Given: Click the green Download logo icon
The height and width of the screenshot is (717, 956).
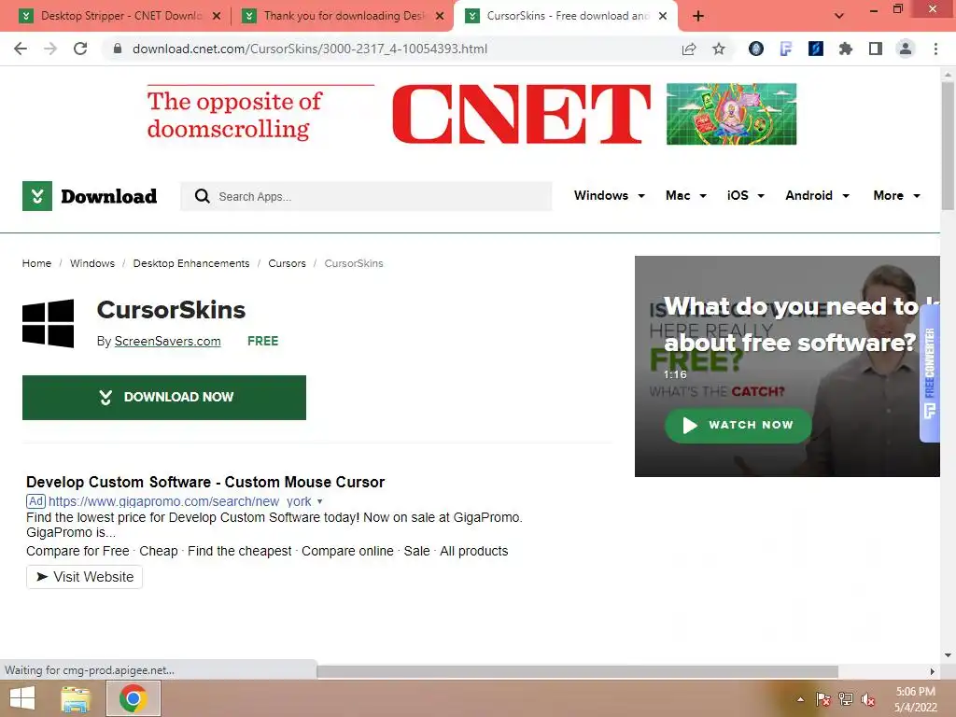Looking at the screenshot, I should [x=37, y=196].
